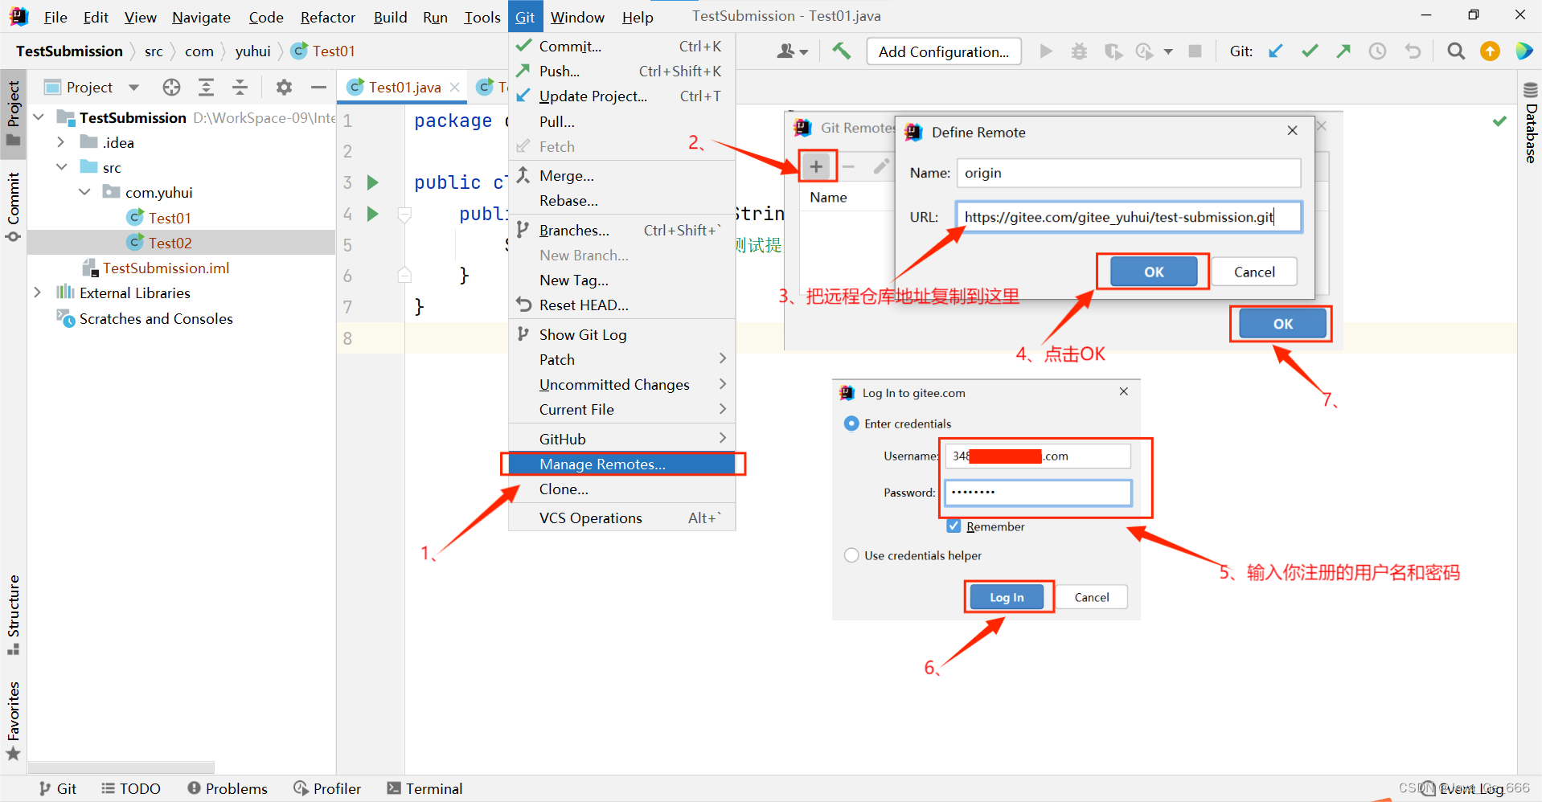The height and width of the screenshot is (802, 1542).
Task: Click Collapse All icon in Project panel
Action: 240,87
